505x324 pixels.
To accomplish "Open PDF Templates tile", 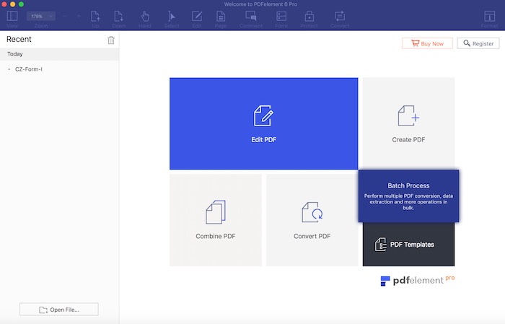I will (408, 245).
